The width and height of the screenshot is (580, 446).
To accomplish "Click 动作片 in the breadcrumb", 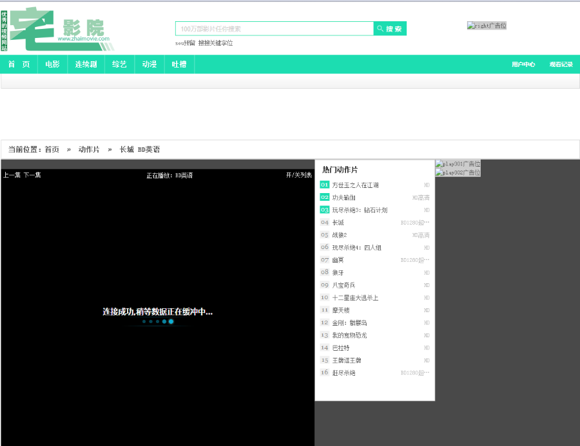I will click(89, 149).
